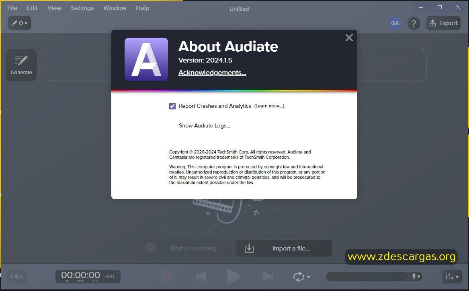Click the Generate script button

pyautogui.click(x=21, y=65)
